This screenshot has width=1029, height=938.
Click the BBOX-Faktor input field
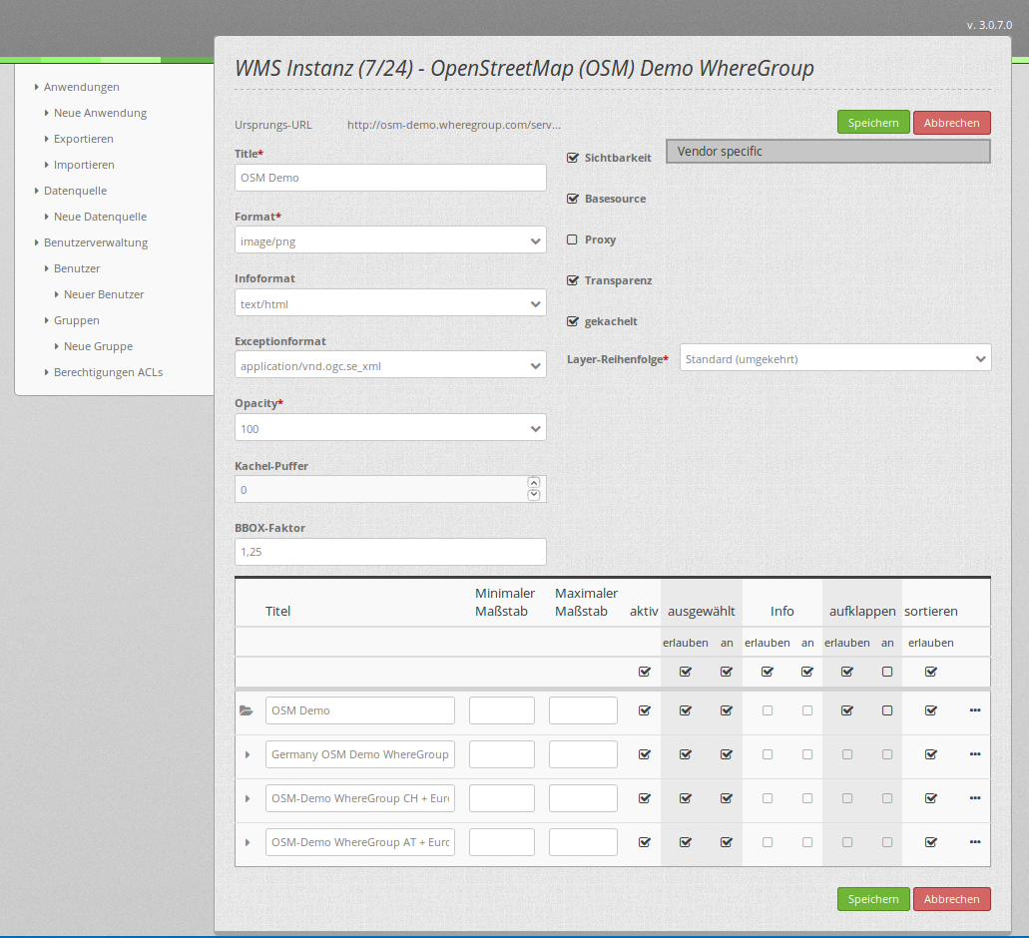390,552
